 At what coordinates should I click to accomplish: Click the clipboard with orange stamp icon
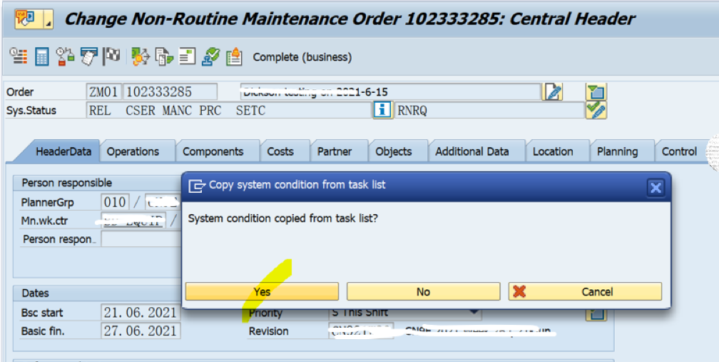coord(234,56)
